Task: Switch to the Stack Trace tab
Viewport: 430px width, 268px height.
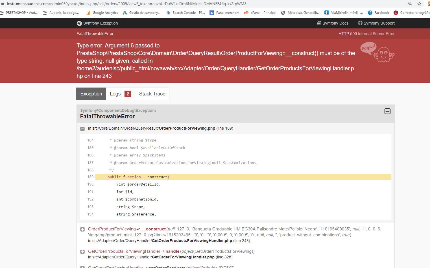Action: click(152, 94)
